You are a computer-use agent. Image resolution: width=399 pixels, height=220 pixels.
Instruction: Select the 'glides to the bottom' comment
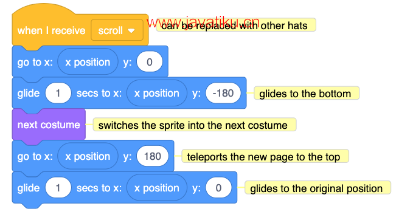point(307,93)
